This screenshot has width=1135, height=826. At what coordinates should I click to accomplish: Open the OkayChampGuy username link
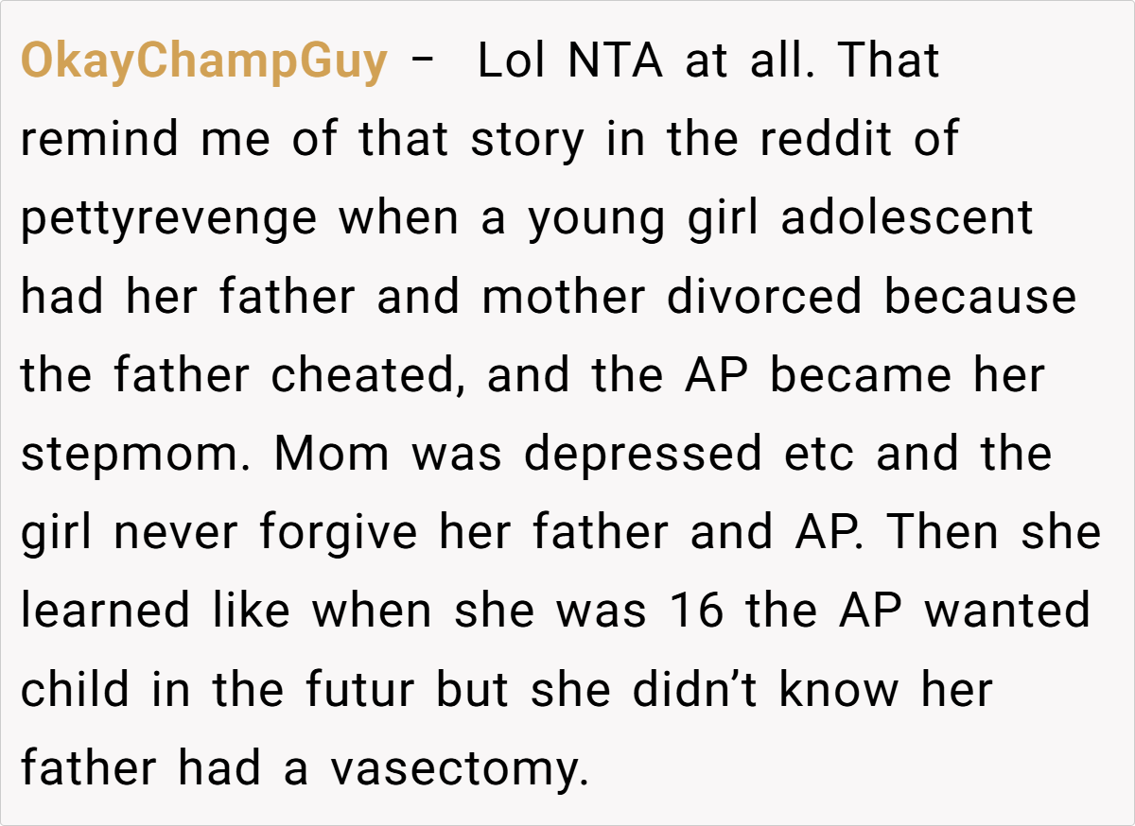(203, 61)
